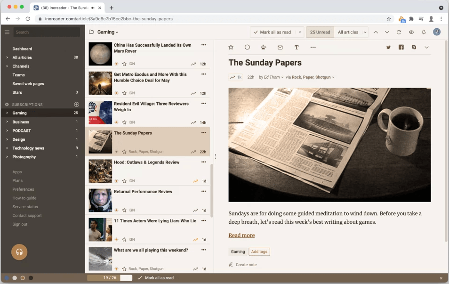This screenshot has width=449, height=284.
Task: Expand the Business subscription folder
Action: coord(7,122)
